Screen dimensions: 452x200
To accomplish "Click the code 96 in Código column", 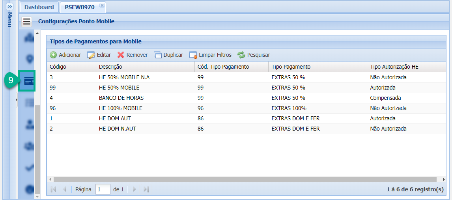I will [71, 108].
